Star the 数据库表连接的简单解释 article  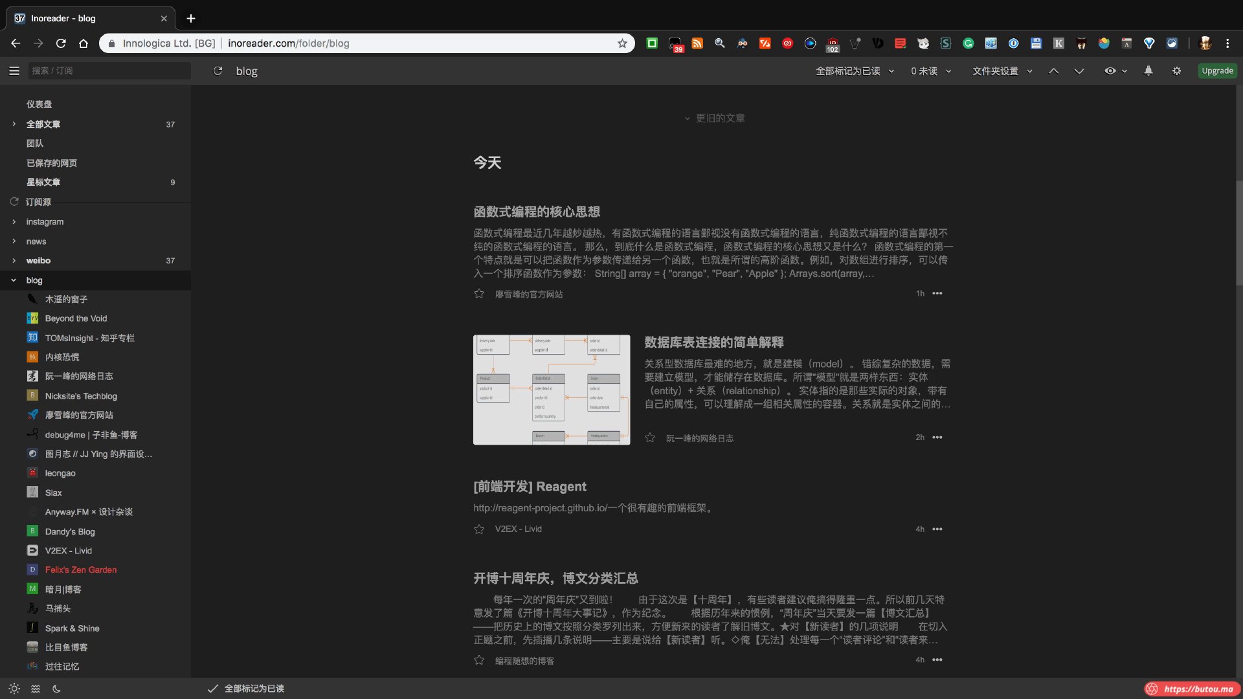(x=650, y=438)
